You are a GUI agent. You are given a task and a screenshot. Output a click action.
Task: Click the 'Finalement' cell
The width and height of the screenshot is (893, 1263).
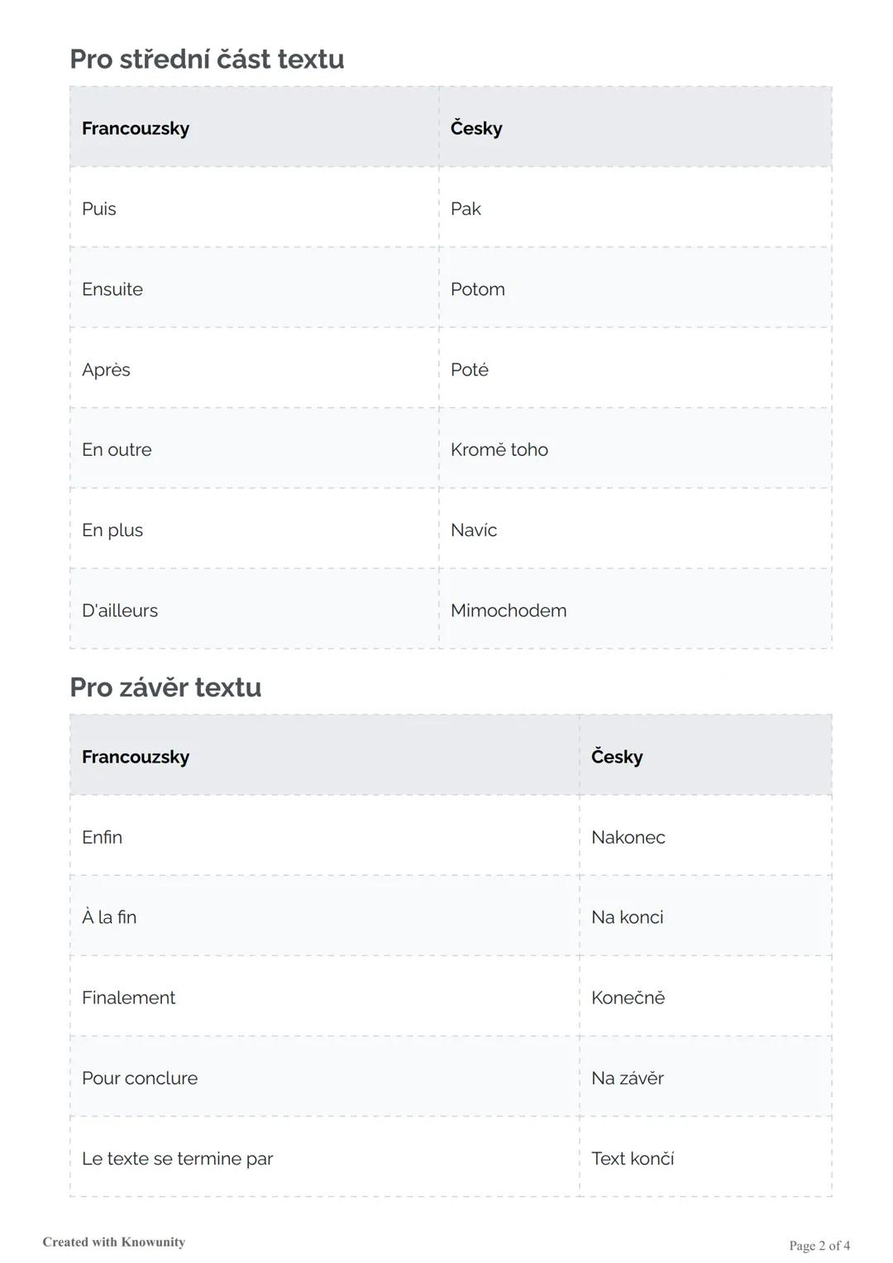click(x=128, y=997)
